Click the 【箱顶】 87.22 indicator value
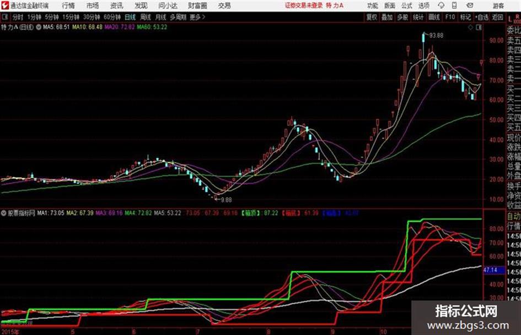This screenshot has width=521, height=335. tap(260, 213)
